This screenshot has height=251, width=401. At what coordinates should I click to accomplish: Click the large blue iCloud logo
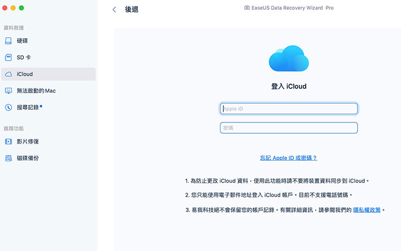click(289, 59)
